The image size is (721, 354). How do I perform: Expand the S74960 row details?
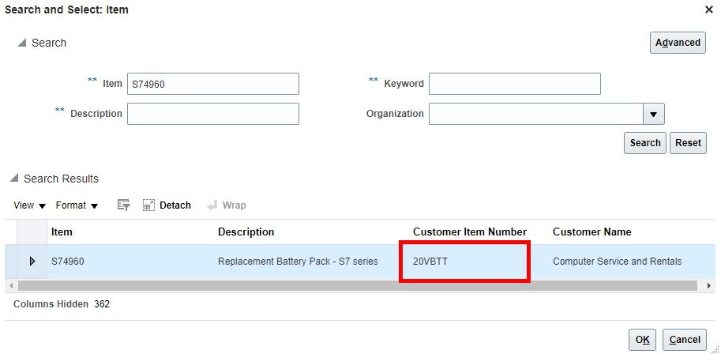point(32,262)
